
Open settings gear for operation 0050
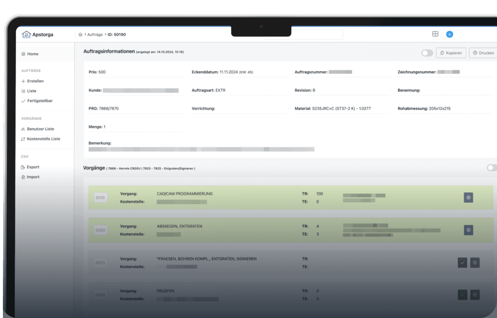tap(468, 230)
